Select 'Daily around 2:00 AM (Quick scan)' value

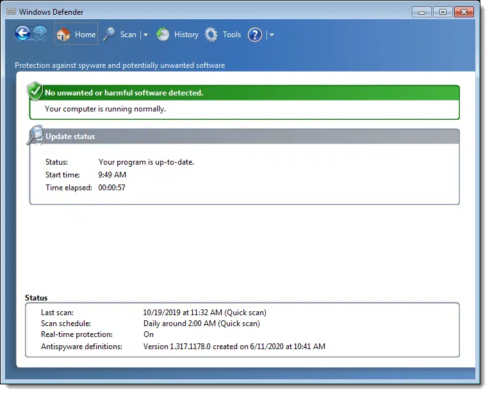202,324
